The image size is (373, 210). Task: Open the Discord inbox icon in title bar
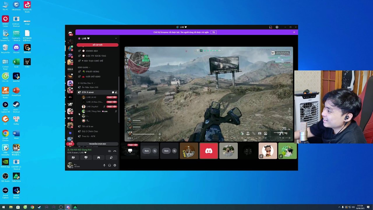(x=270, y=27)
